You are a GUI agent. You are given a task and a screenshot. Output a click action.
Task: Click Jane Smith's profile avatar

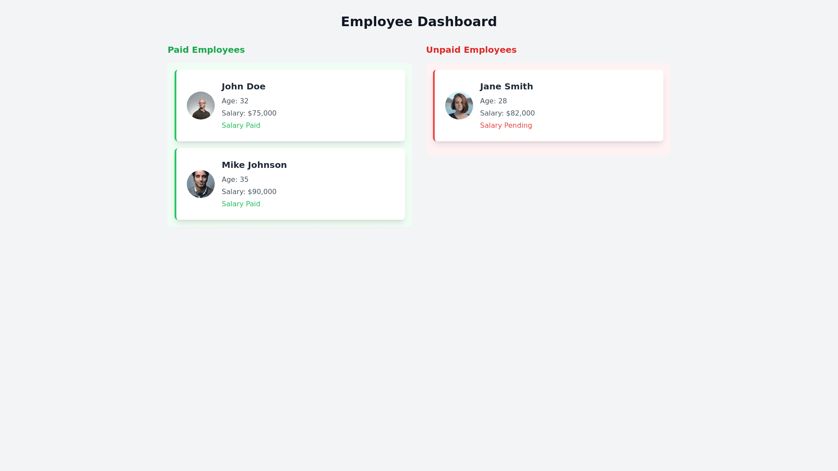pyautogui.click(x=459, y=106)
